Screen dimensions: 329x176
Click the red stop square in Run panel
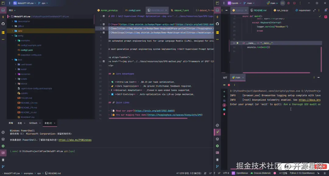(x=229, y=85)
